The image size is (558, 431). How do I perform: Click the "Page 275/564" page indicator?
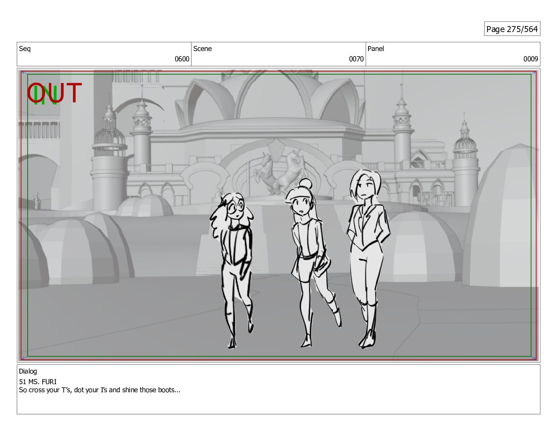tap(512, 29)
